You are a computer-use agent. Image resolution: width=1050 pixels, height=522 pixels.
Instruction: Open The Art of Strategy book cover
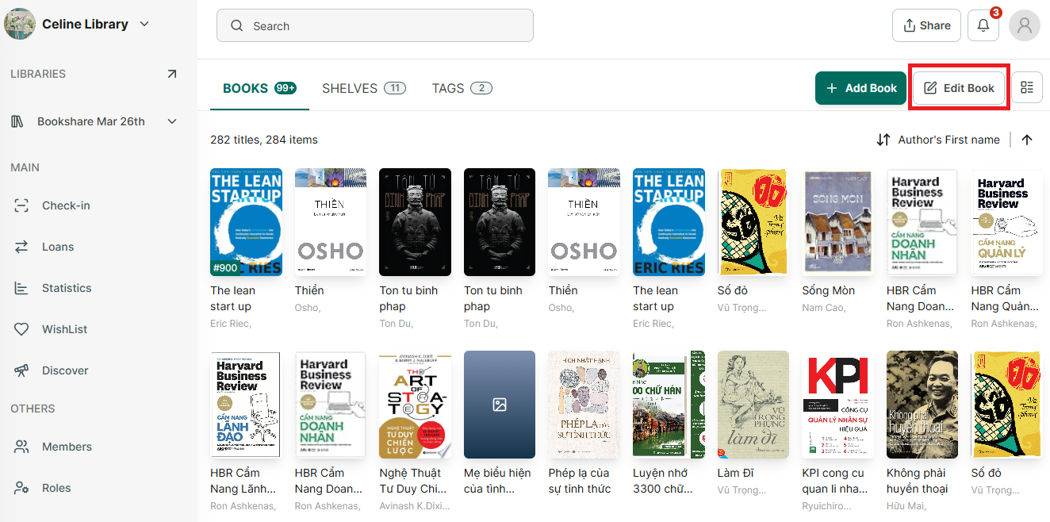(415, 405)
